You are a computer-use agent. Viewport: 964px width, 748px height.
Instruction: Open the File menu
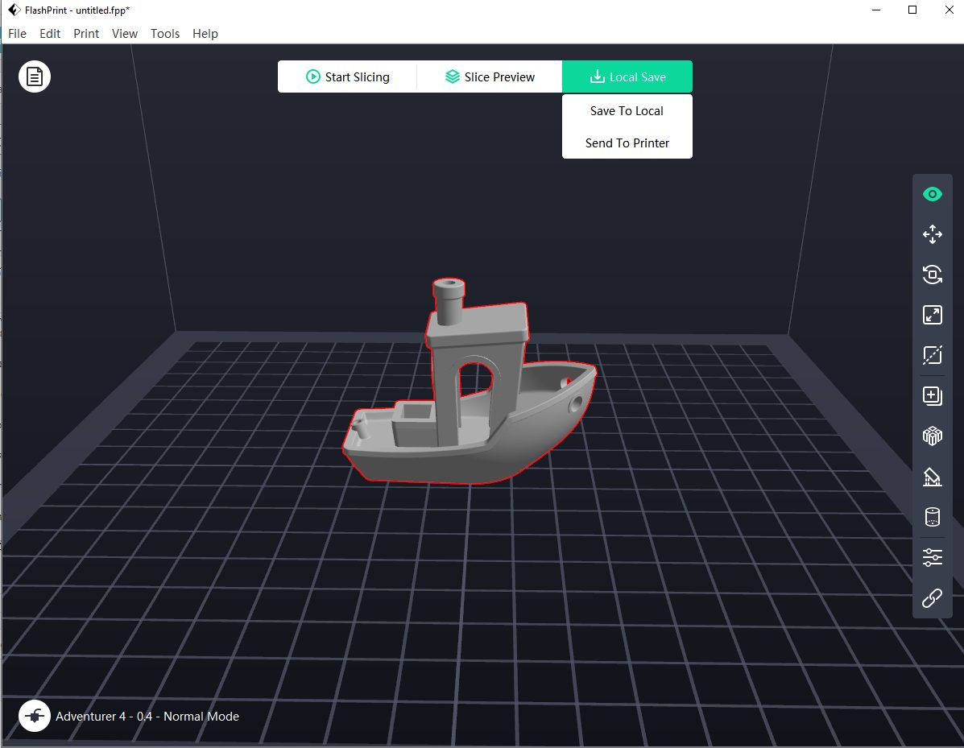(17, 34)
